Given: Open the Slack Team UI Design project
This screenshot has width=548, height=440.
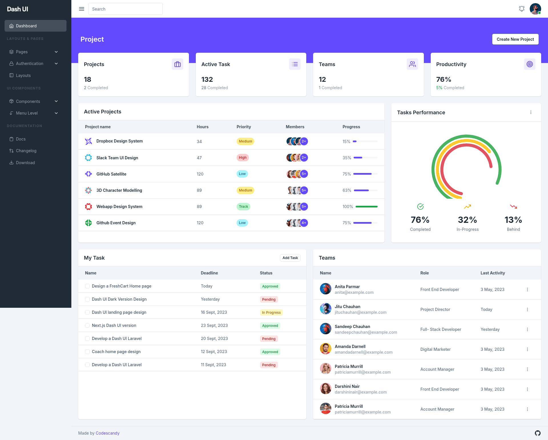Looking at the screenshot, I should tap(117, 158).
